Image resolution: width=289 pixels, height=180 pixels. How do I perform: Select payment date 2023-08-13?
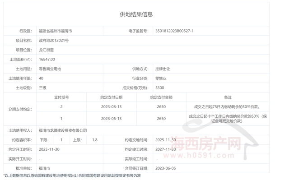pyautogui.click(x=112, y=107)
